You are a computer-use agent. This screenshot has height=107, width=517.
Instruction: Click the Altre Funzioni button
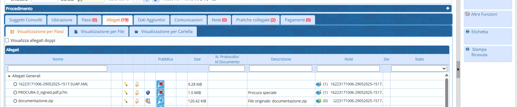point(488,19)
